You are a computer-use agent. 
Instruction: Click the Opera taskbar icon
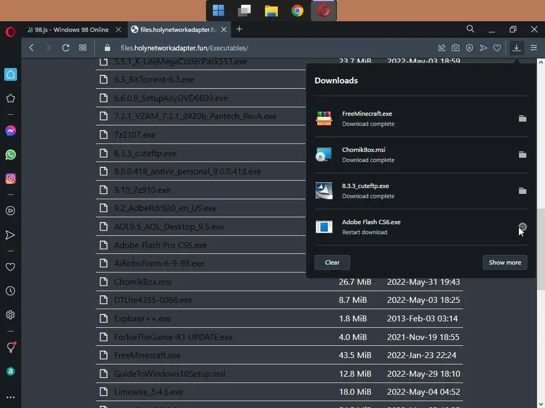[x=324, y=11]
